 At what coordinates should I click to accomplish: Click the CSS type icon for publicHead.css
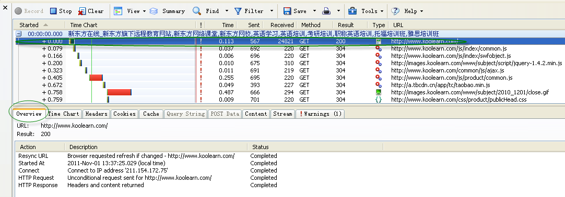[379, 100]
